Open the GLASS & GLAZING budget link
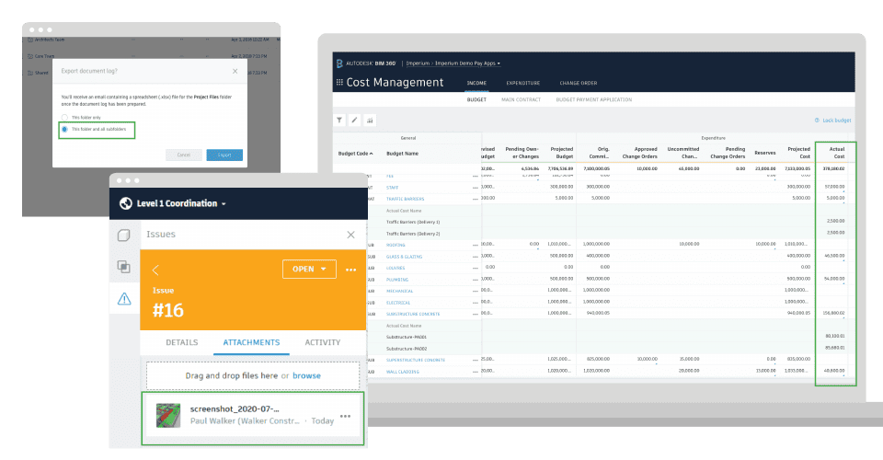The image size is (883, 460). pos(404,256)
